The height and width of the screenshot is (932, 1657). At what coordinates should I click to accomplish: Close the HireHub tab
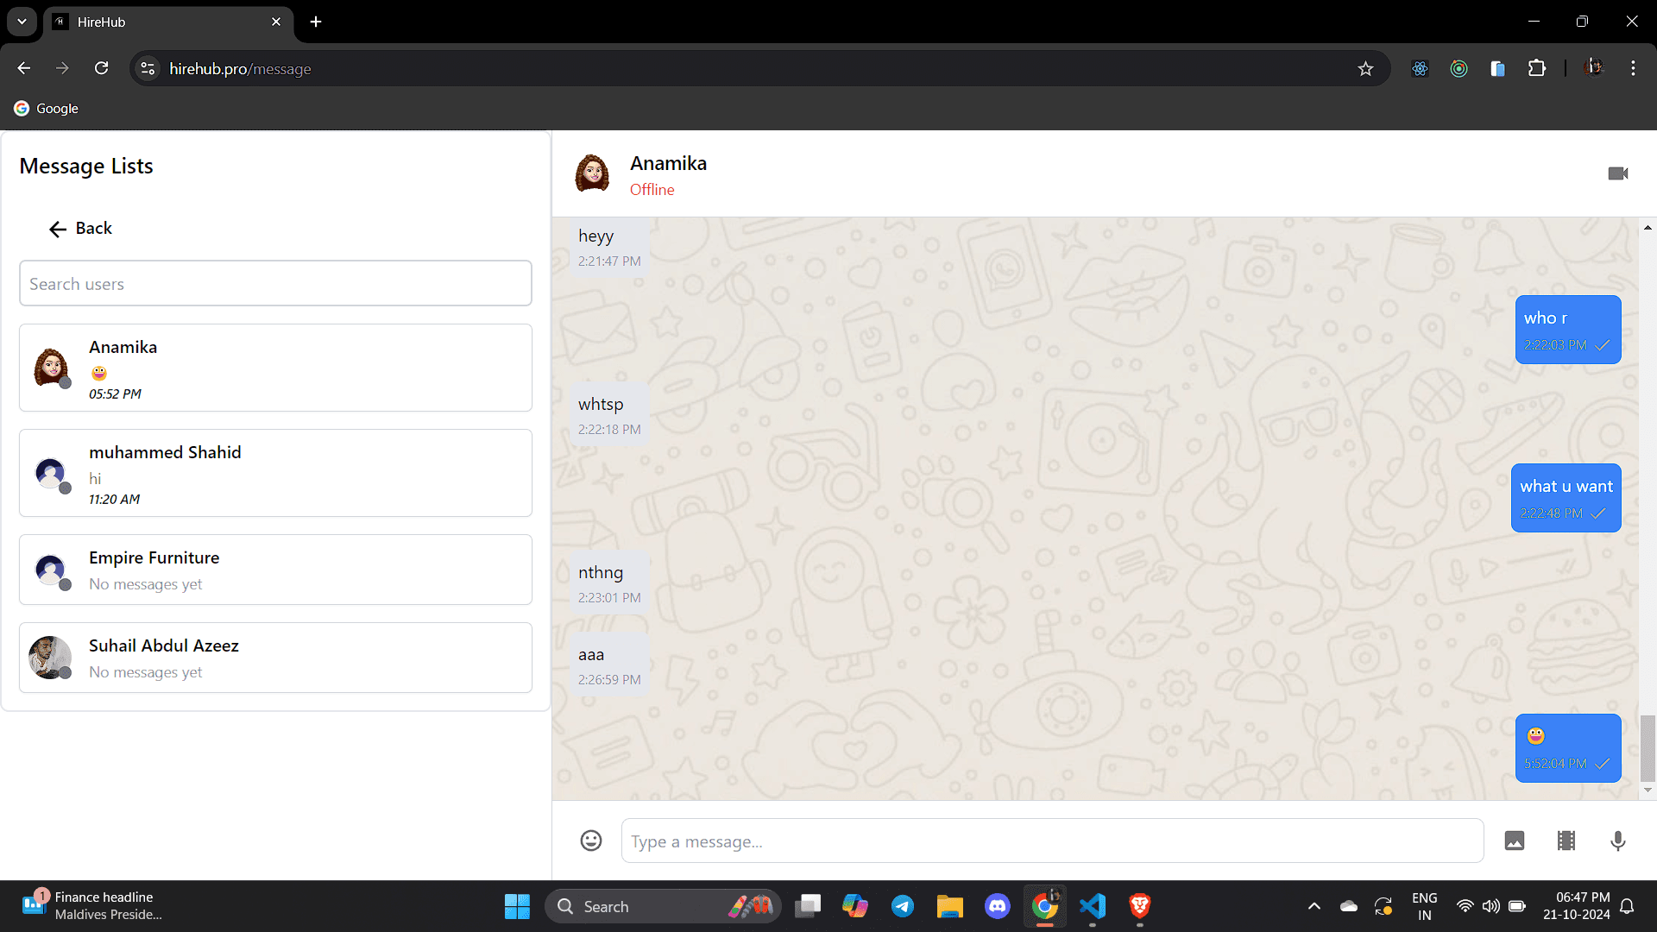[276, 22]
